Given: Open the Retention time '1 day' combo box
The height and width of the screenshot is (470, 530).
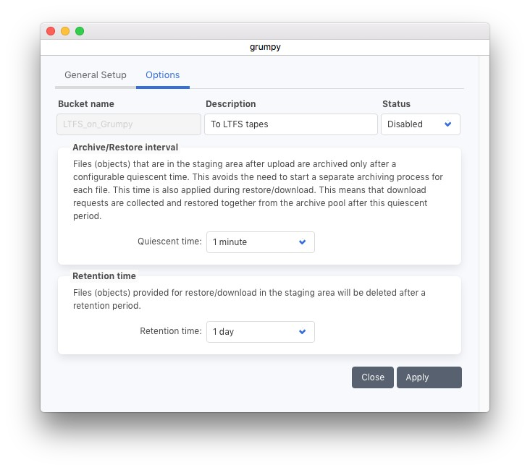Looking at the screenshot, I should point(260,332).
